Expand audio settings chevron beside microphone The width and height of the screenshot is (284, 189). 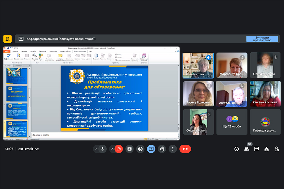tap(96, 149)
